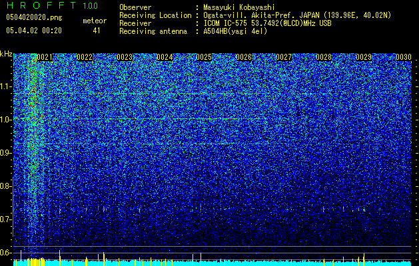Screen dimensions: 419x266
Task: Click the meteor label
Action: tap(95, 21)
